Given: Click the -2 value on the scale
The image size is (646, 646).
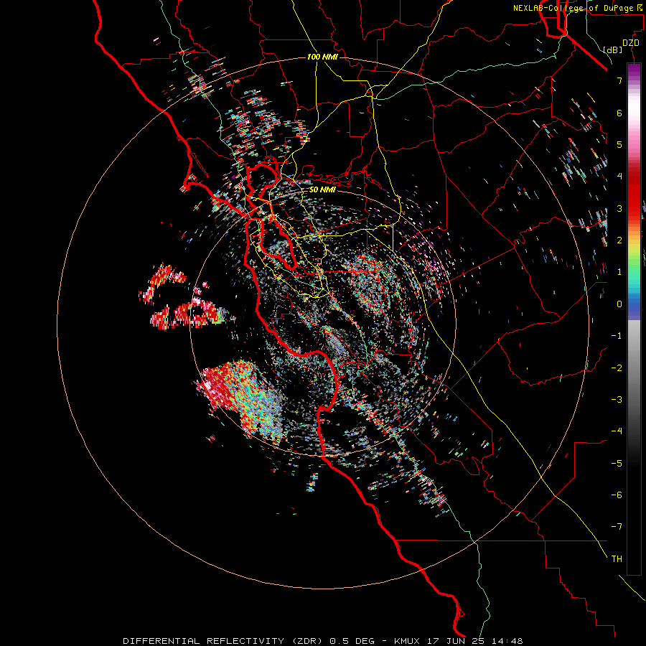Looking at the screenshot, I should [x=617, y=368].
